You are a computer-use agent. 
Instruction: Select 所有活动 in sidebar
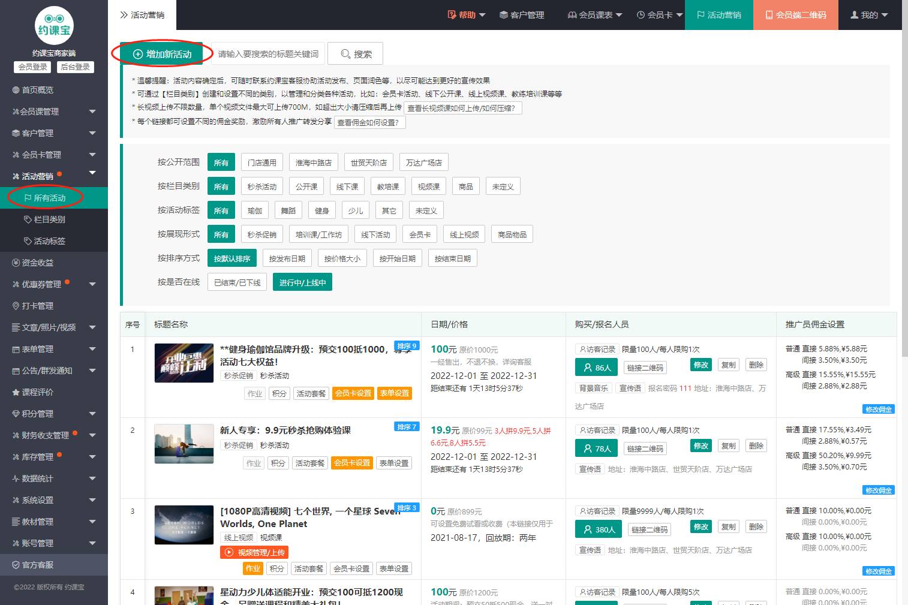(54, 198)
